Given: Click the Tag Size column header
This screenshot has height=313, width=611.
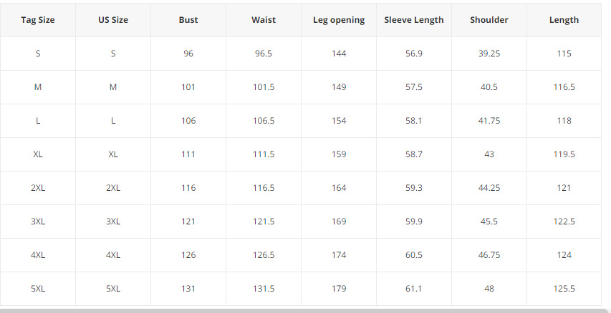Looking at the screenshot, I should [x=38, y=20].
